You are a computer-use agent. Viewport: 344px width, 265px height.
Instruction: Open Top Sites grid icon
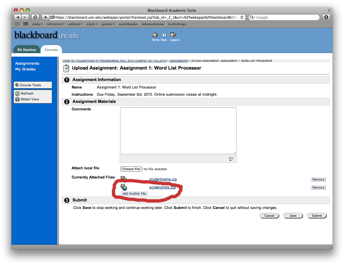pyautogui.click(x=26, y=24)
